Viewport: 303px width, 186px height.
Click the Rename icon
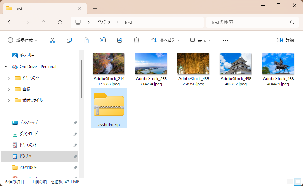point(103,40)
